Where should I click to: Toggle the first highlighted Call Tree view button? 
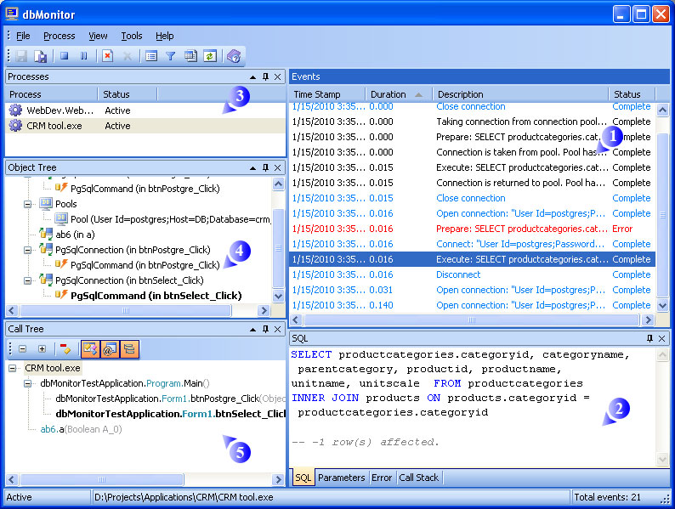(x=89, y=348)
